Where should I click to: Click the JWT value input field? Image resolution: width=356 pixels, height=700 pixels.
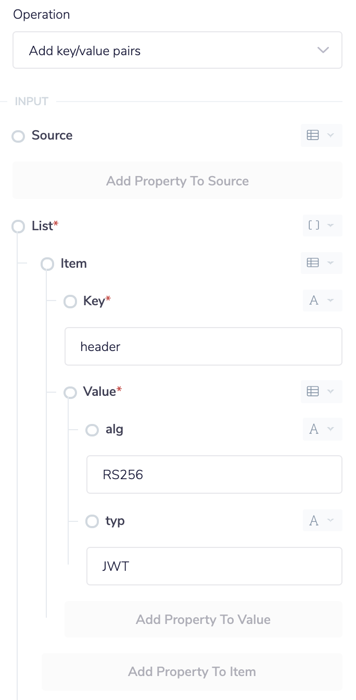pyautogui.click(x=214, y=566)
